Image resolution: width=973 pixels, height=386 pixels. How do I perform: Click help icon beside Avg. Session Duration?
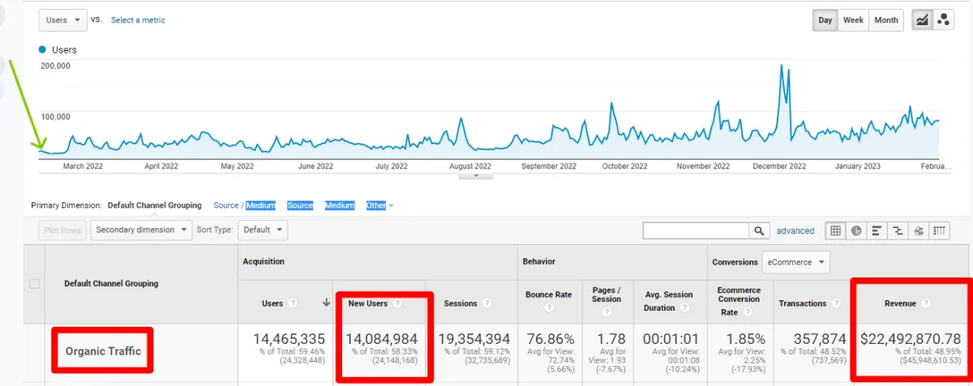(684, 308)
